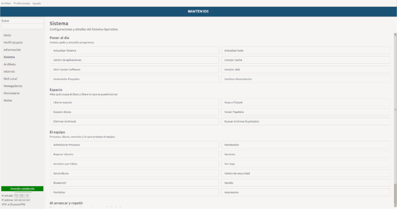Click Instalar .deb button
Image resolution: width=397 pixels, height=209 pixels.
tap(306, 70)
